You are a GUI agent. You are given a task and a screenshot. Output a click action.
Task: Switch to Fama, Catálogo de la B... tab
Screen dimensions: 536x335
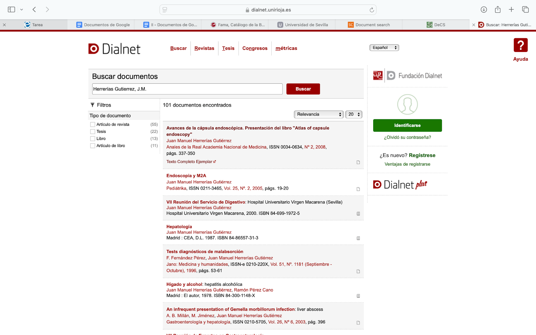(238, 25)
